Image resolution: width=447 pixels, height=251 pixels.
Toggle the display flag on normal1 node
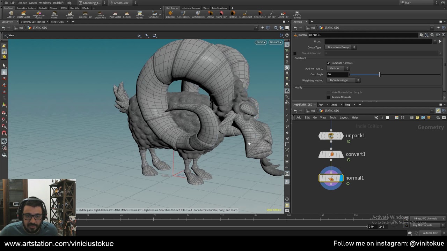coord(341,178)
